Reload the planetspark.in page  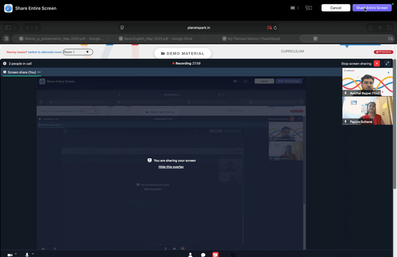(x=275, y=27)
